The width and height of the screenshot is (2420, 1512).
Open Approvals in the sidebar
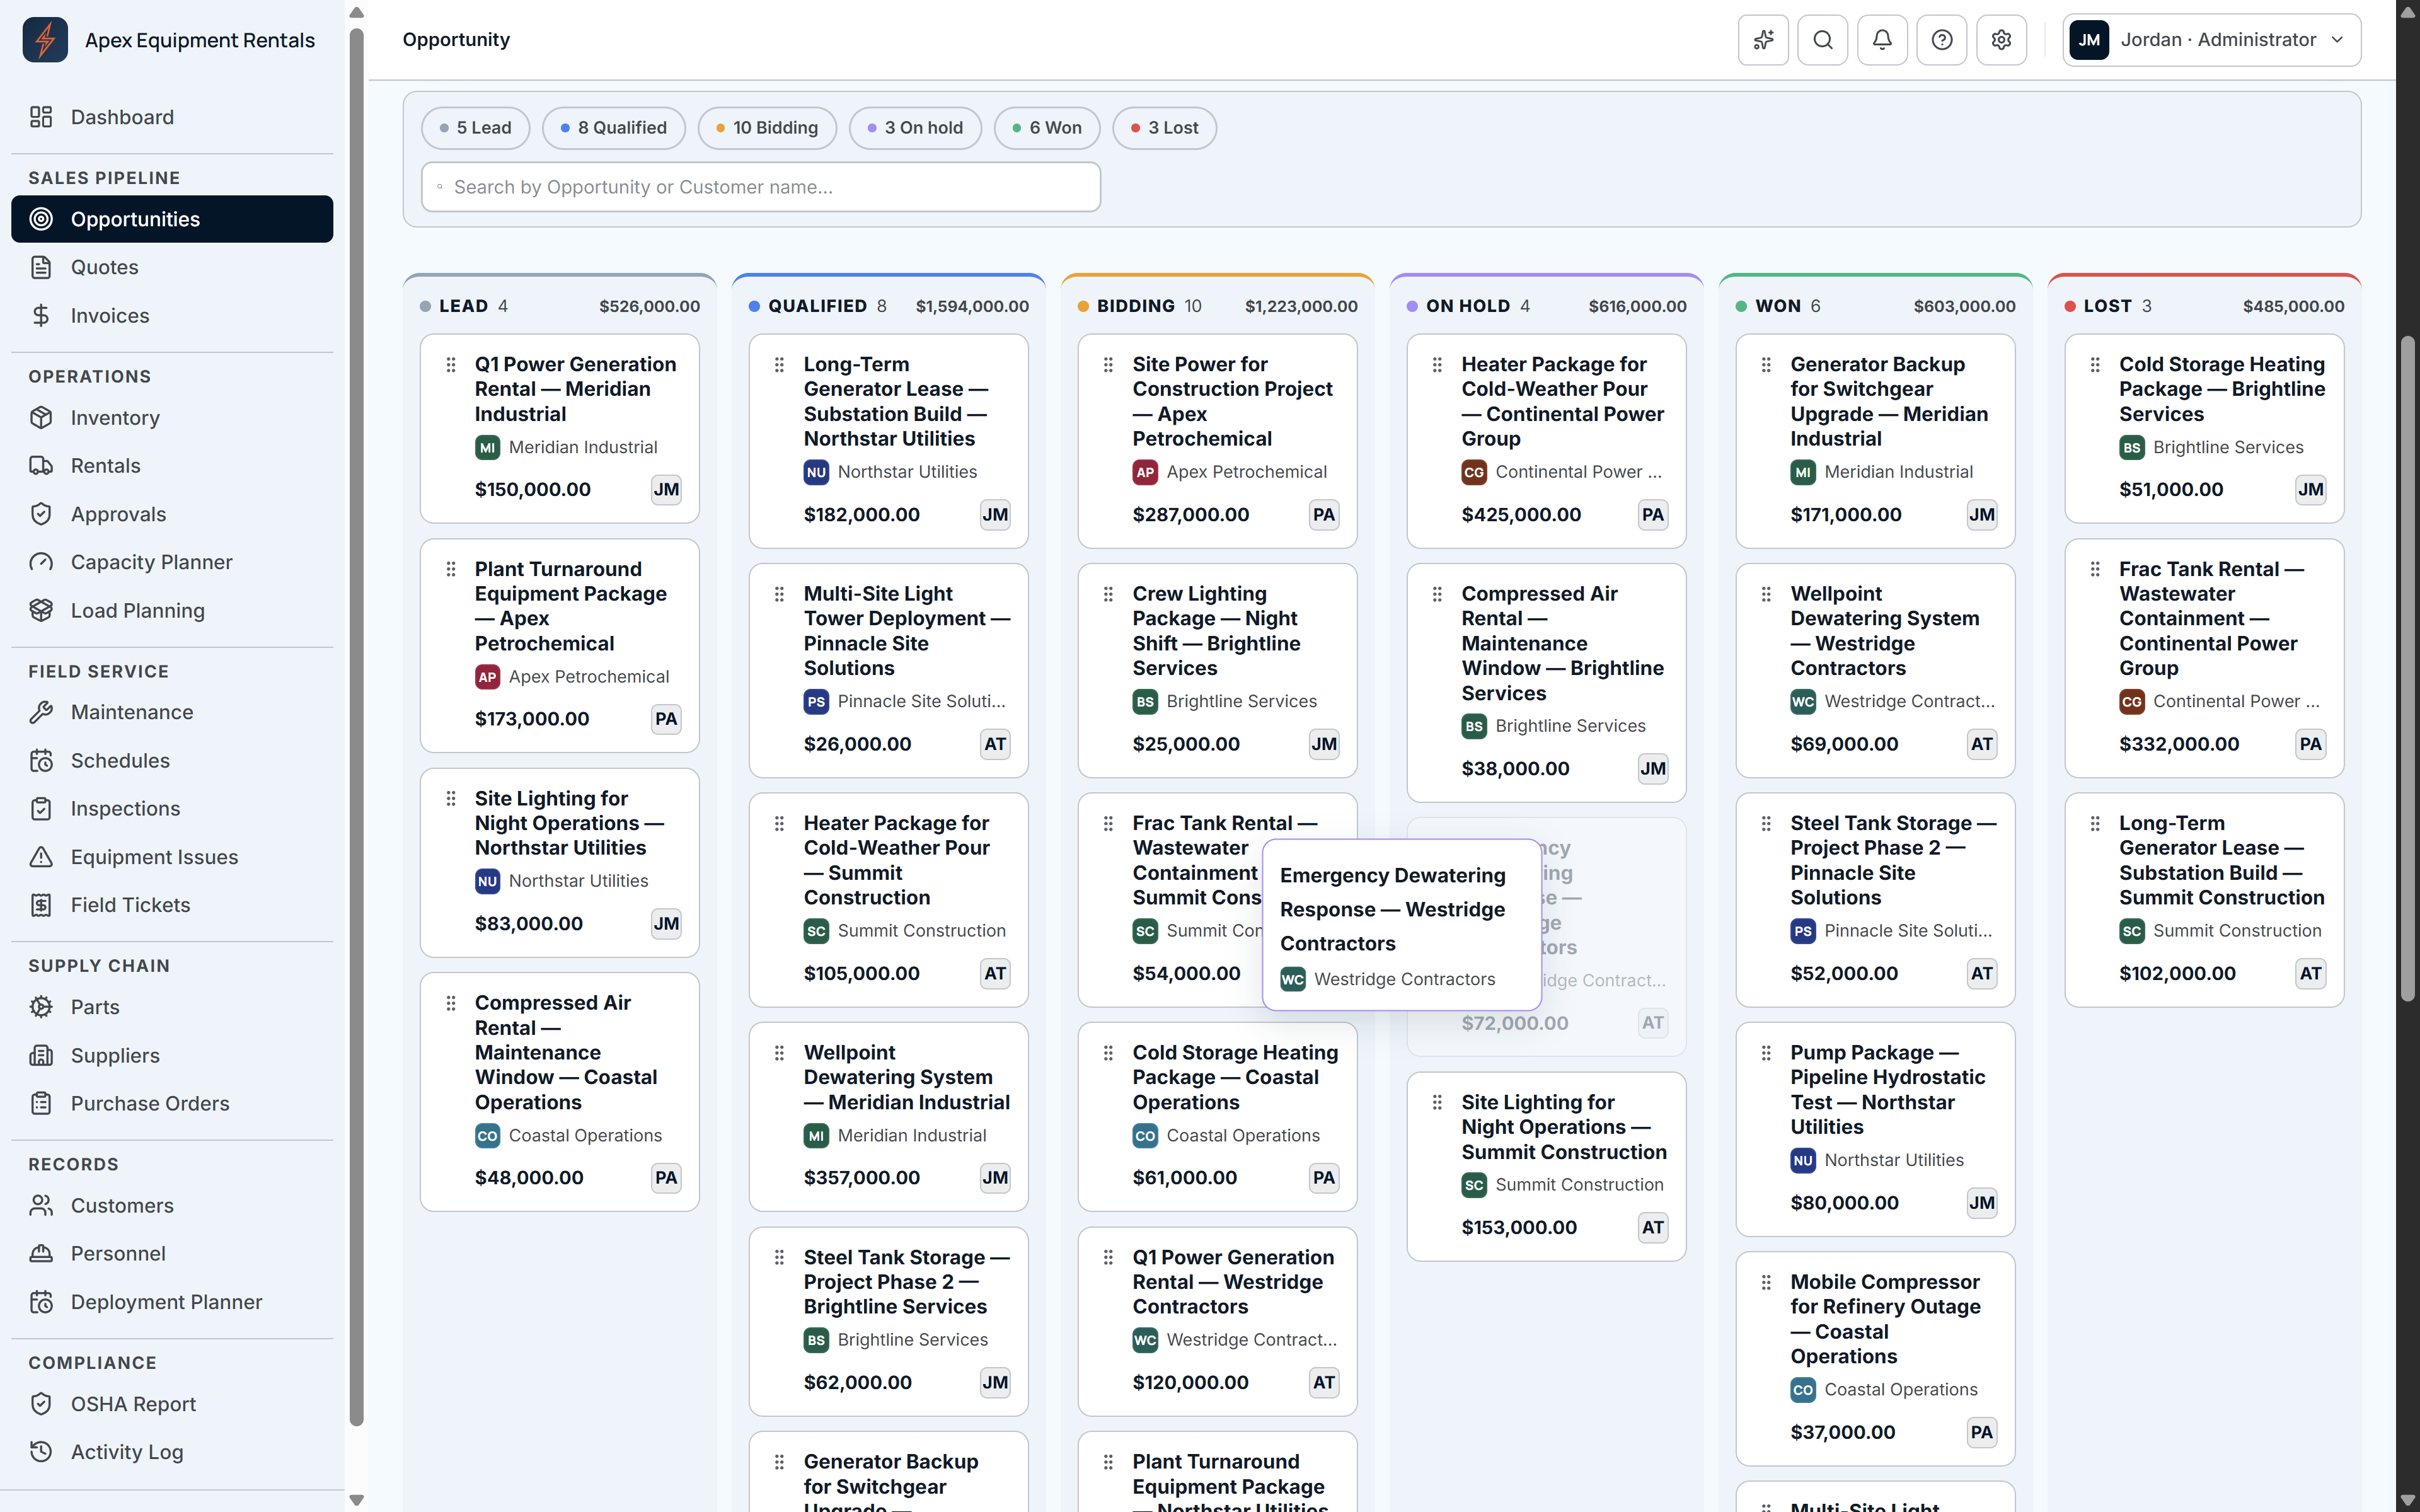(172, 514)
